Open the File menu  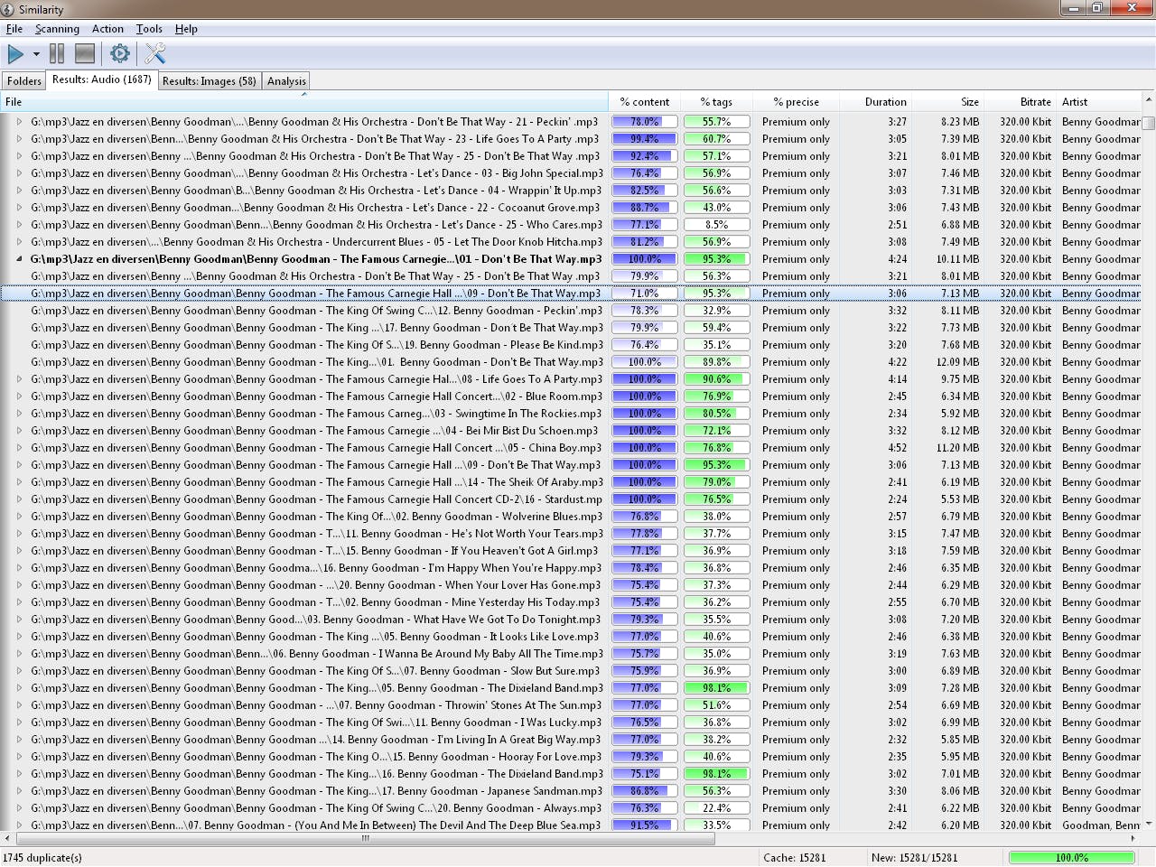[x=14, y=29]
